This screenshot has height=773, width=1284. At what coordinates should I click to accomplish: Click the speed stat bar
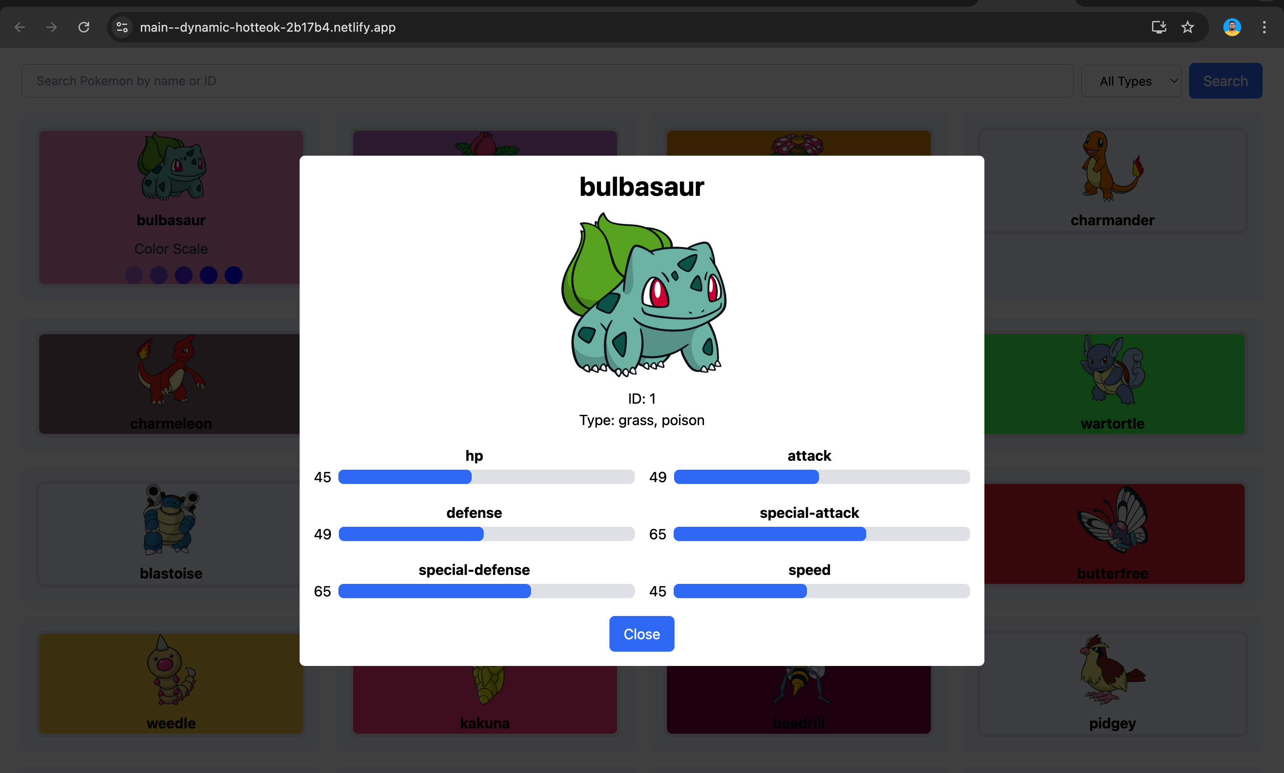tap(822, 591)
